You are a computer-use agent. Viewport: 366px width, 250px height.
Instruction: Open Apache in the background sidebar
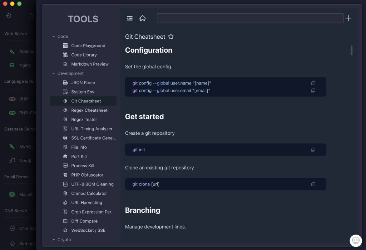click(x=21, y=51)
